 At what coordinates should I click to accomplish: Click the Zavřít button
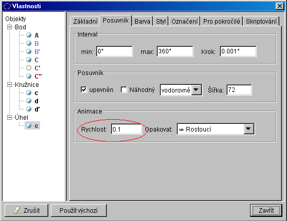point(266,210)
